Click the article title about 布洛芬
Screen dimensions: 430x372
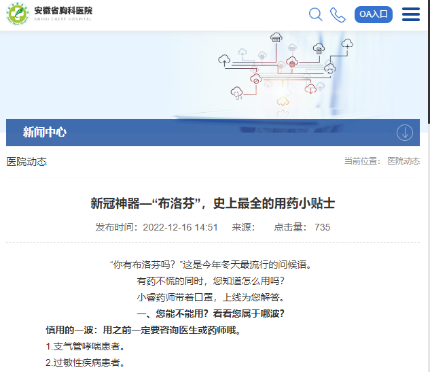tap(213, 203)
